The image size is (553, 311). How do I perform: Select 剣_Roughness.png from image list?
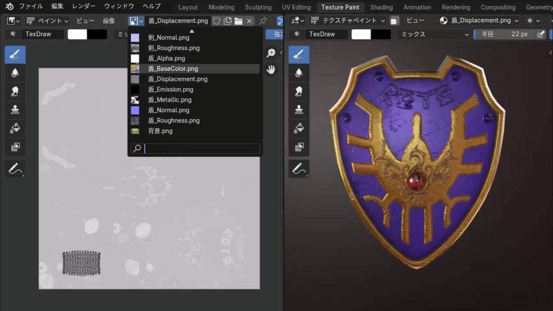[x=194, y=48]
